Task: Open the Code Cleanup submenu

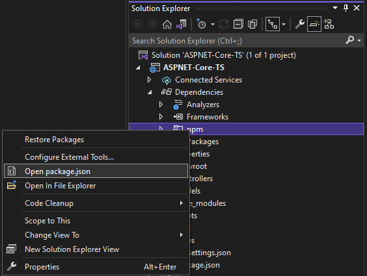Action: click(x=96, y=203)
